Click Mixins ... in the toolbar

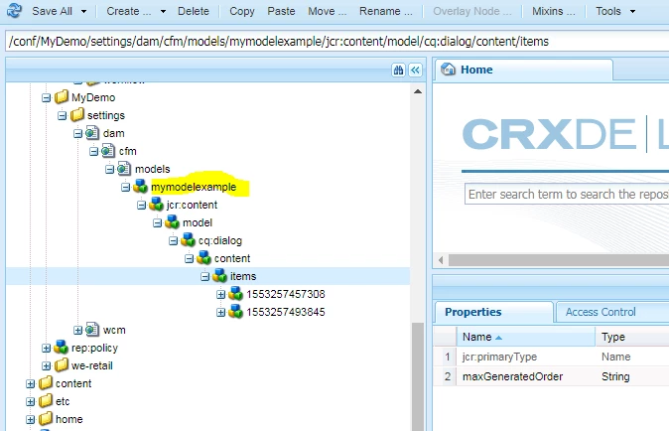[554, 11]
